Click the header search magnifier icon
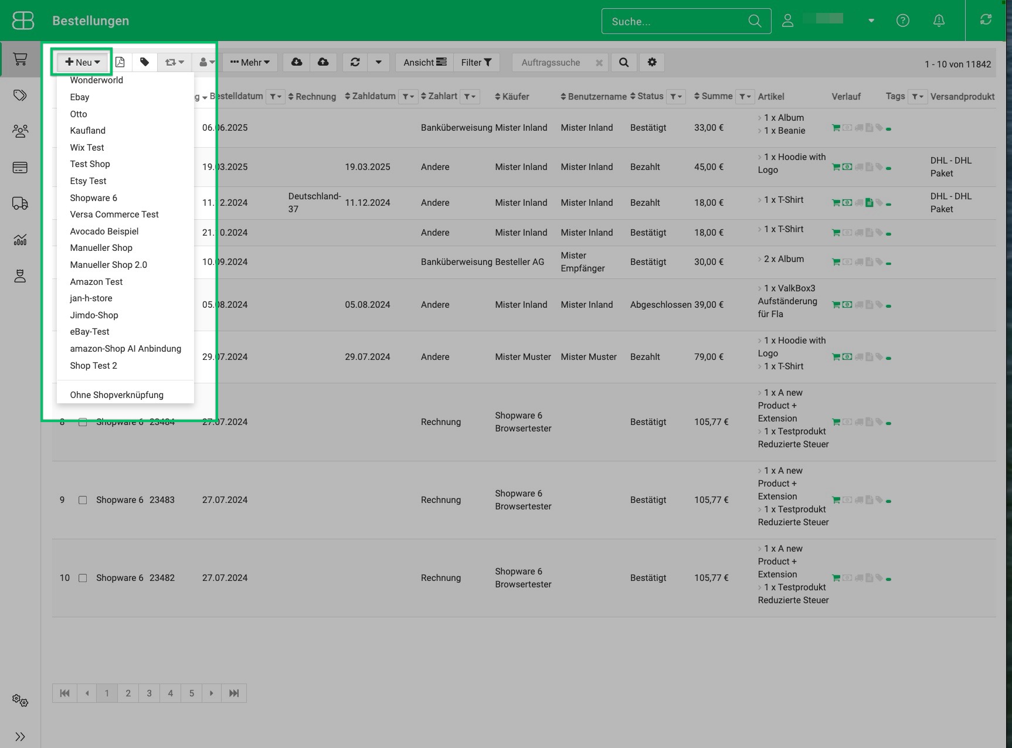1012x748 pixels. coord(755,21)
